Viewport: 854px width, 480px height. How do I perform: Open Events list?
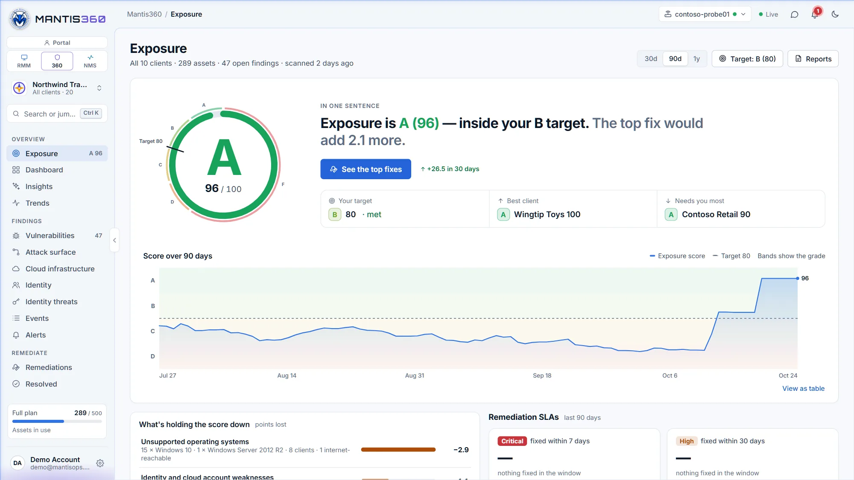point(57,318)
